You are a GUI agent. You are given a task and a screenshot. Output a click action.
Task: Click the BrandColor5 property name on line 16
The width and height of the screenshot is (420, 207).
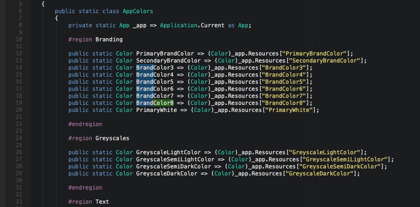[x=155, y=82]
